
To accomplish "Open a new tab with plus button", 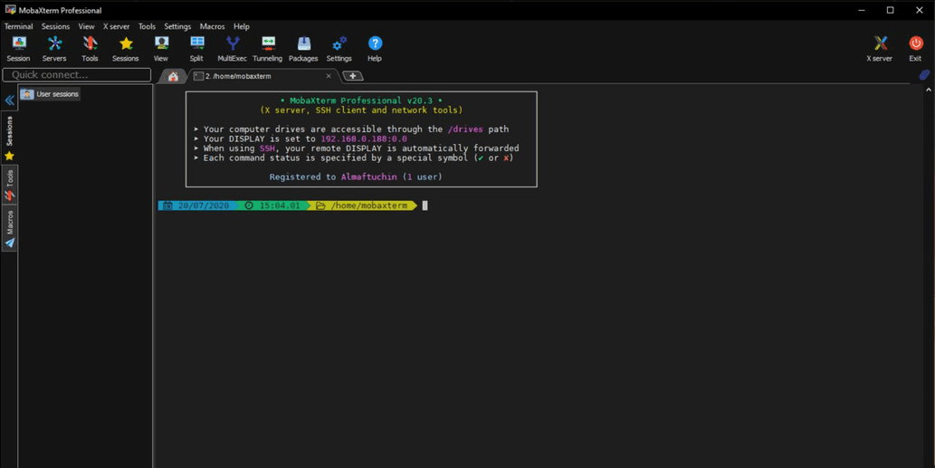I will coord(353,76).
